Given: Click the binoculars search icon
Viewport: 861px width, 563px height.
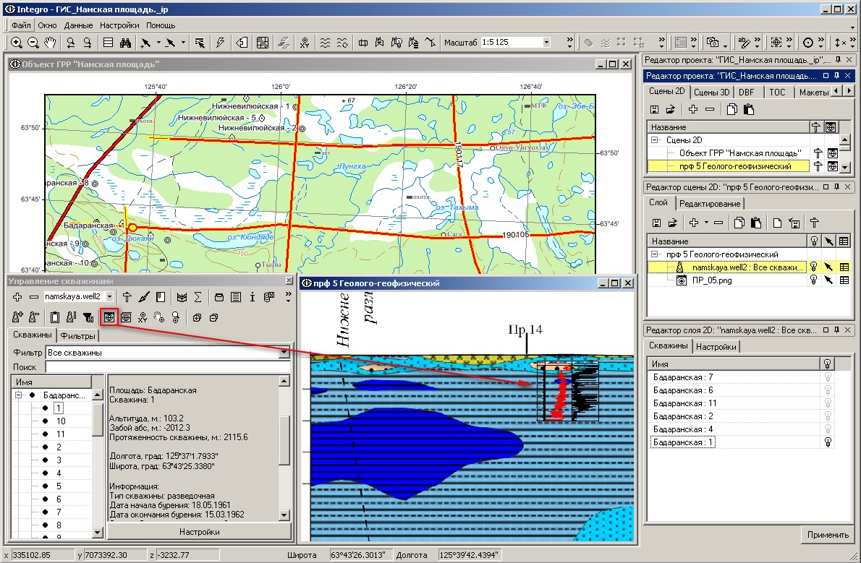Looking at the screenshot, I should coord(124,43).
